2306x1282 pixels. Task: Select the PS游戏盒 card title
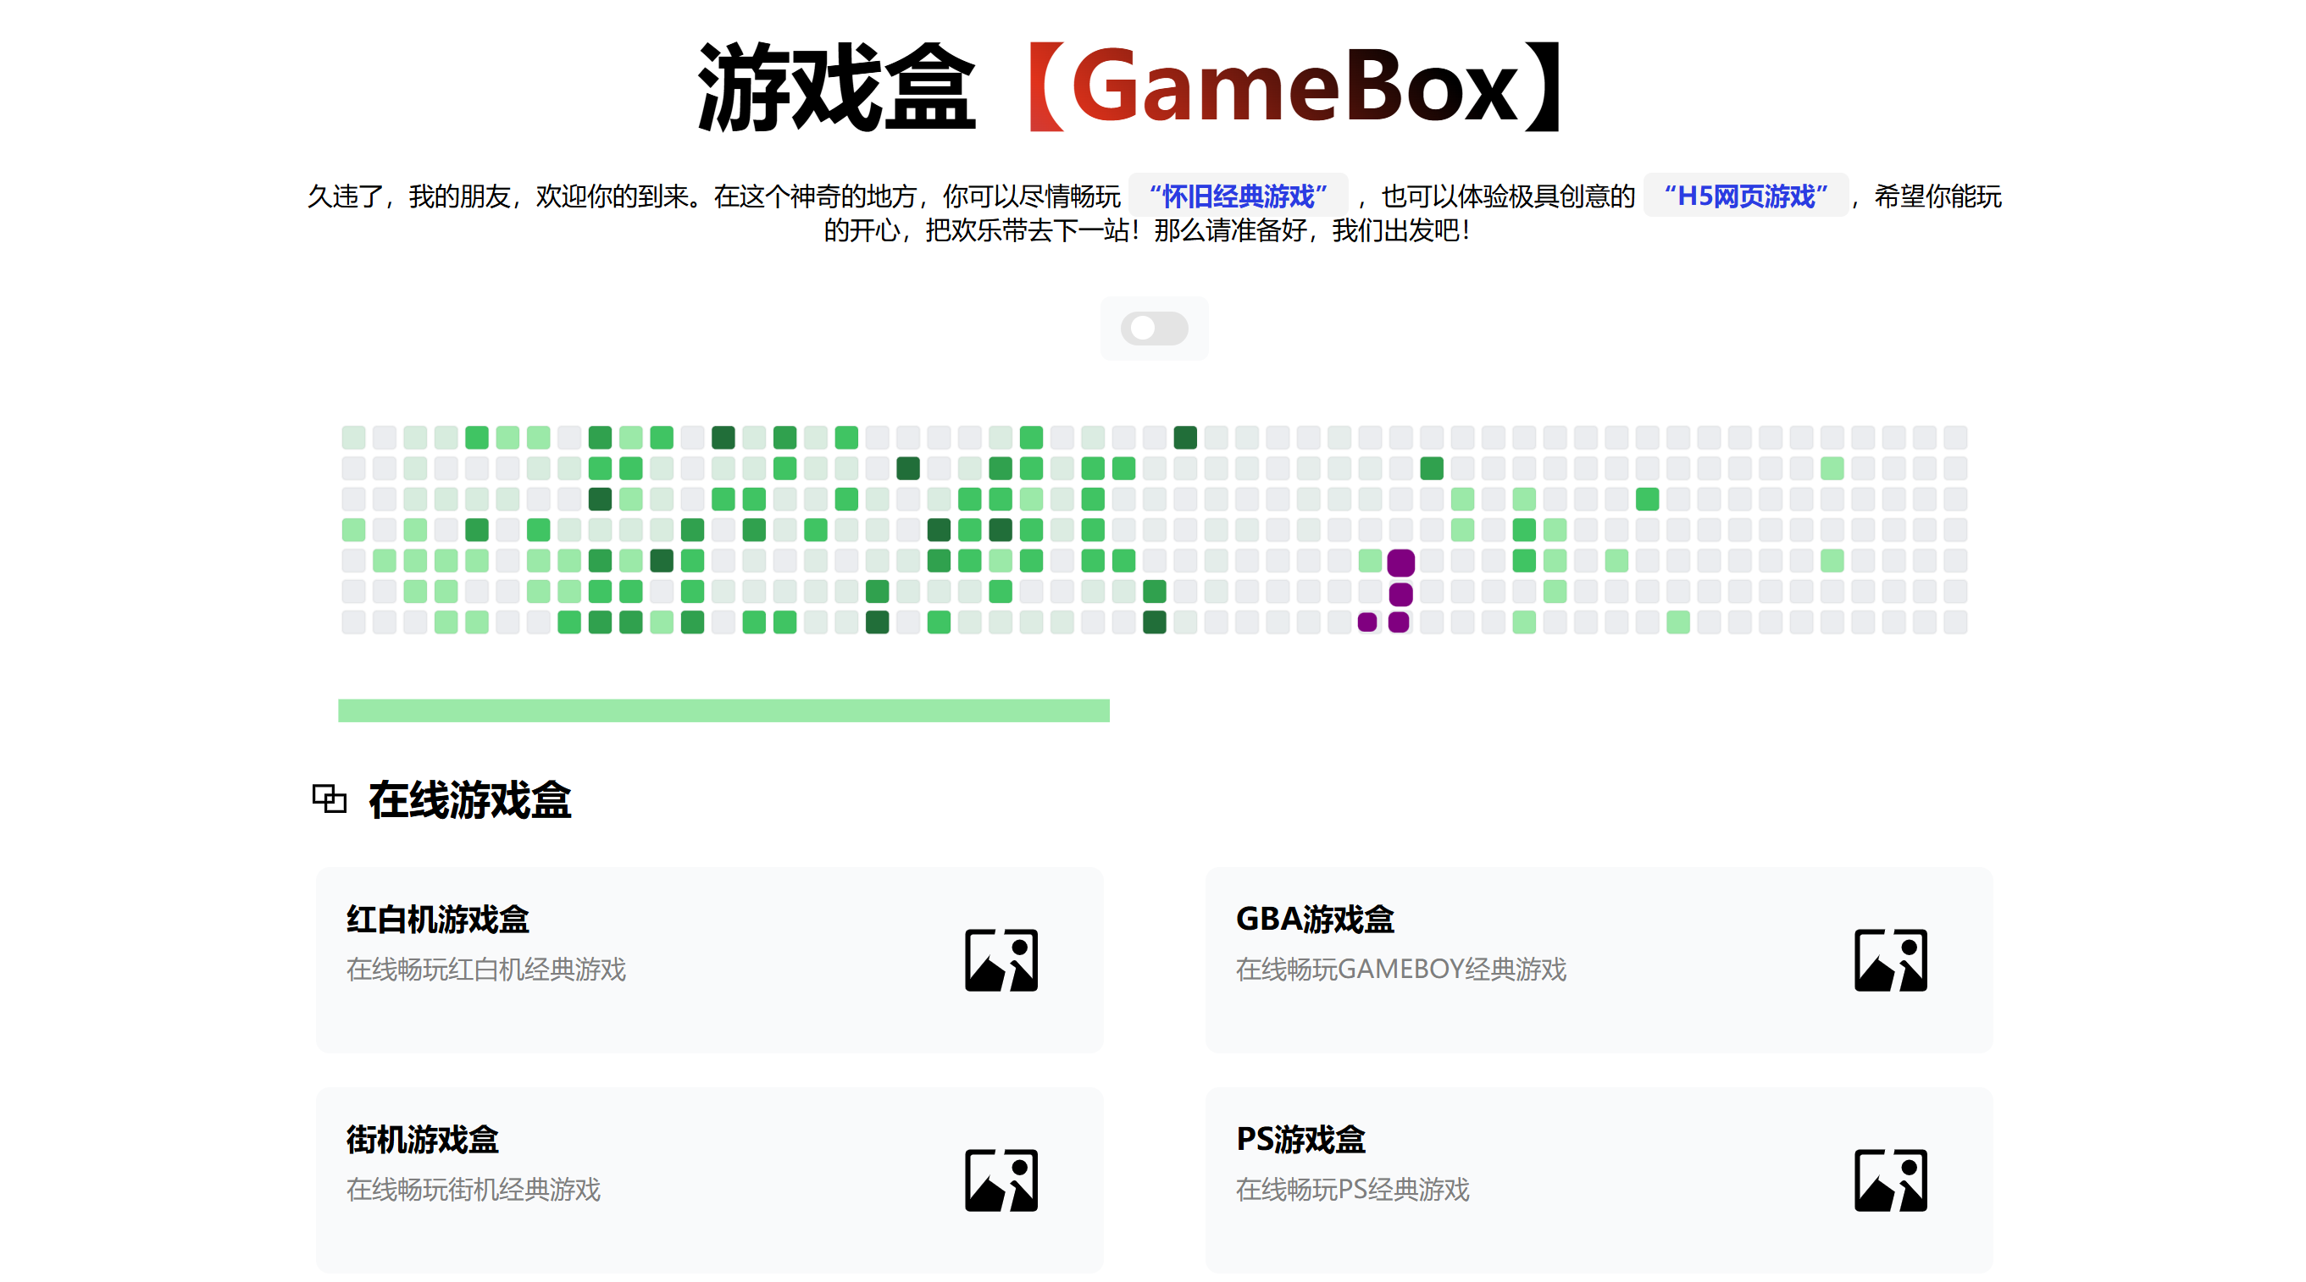1300,1139
